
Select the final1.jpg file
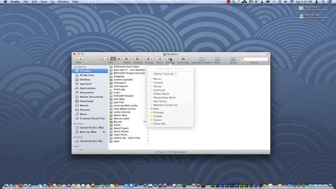(x=119, y=89)
